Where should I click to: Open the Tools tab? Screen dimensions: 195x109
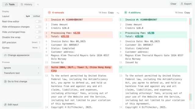coord(10,4)
